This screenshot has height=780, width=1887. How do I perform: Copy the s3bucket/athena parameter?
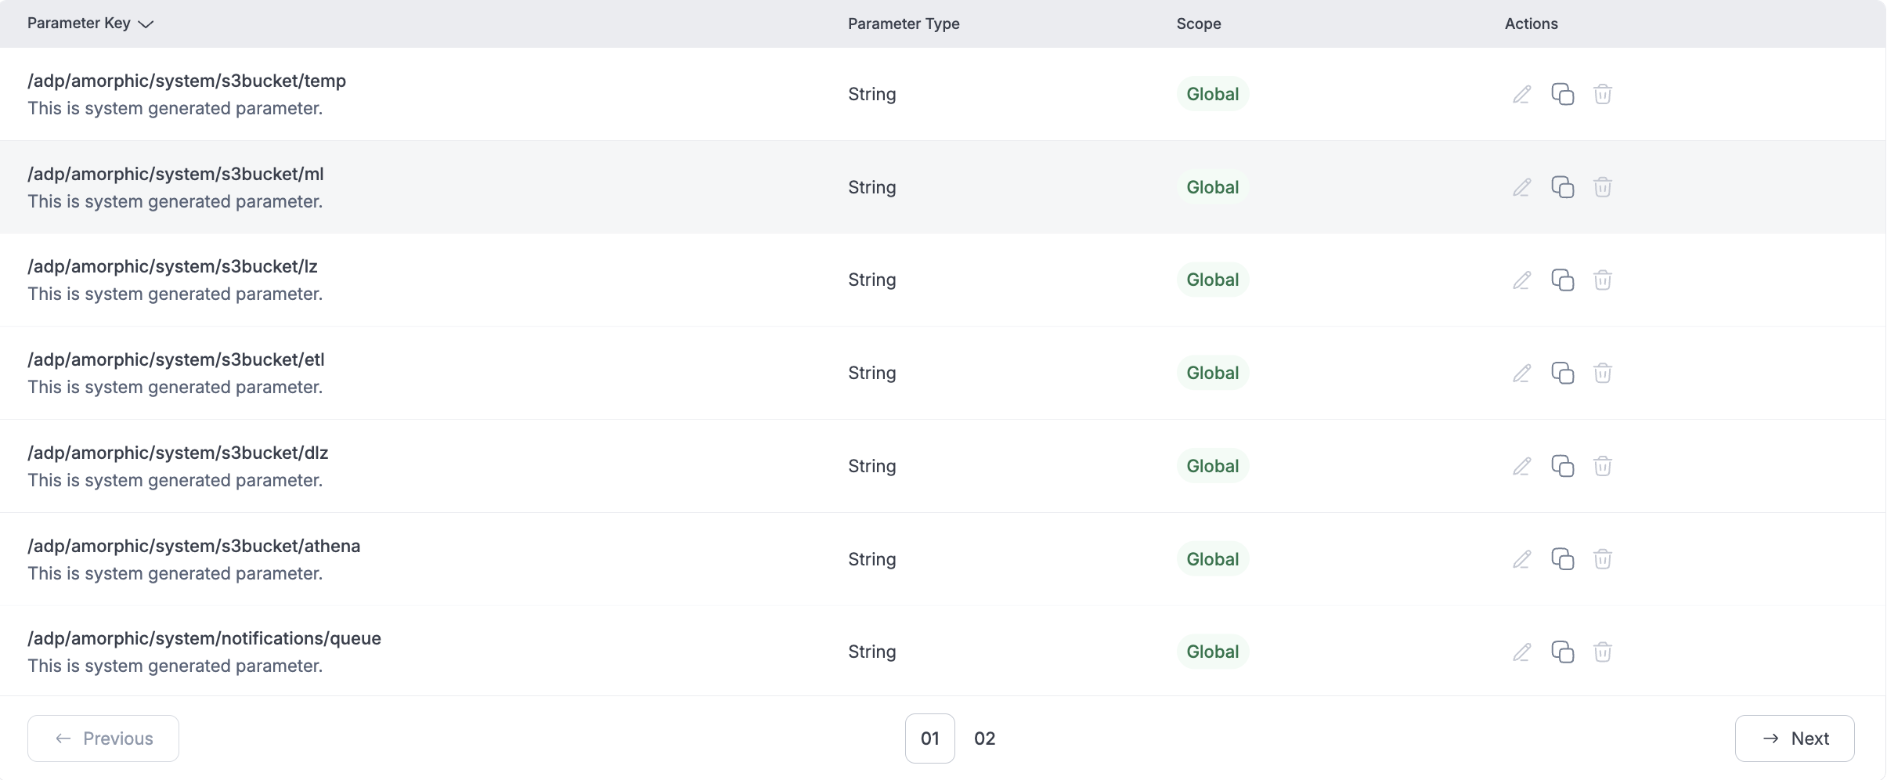pos(1562,559)
